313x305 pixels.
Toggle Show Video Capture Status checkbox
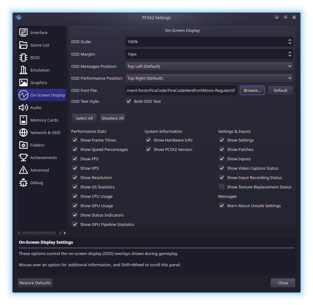pos(221,168)
